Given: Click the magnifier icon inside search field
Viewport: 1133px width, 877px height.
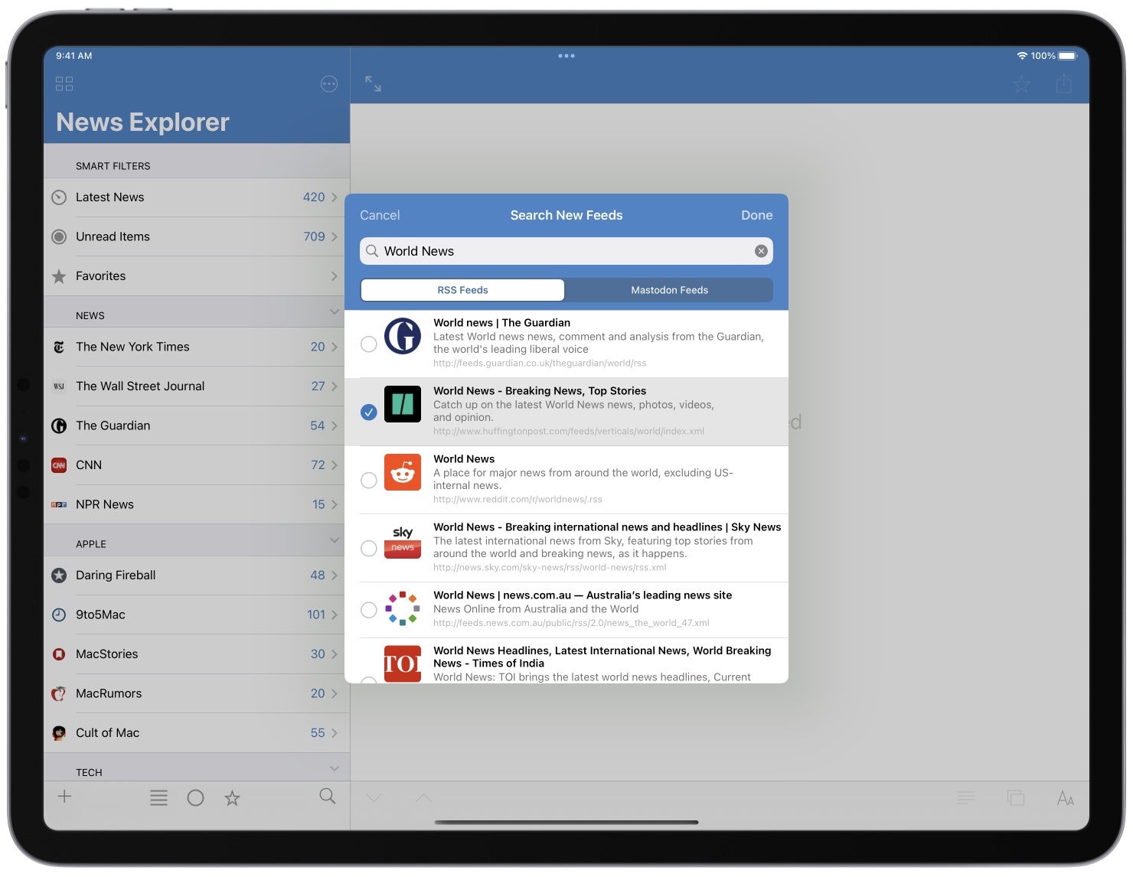Looking at the screenshot, I should tap(372, 251).
